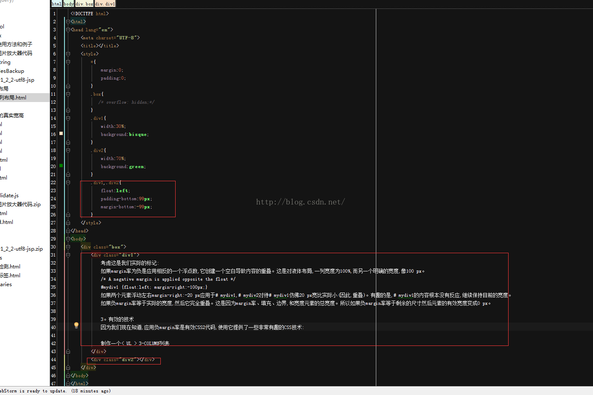Click fold end marker at </body> line 46

pyautogui.click(x=68, y=376)
